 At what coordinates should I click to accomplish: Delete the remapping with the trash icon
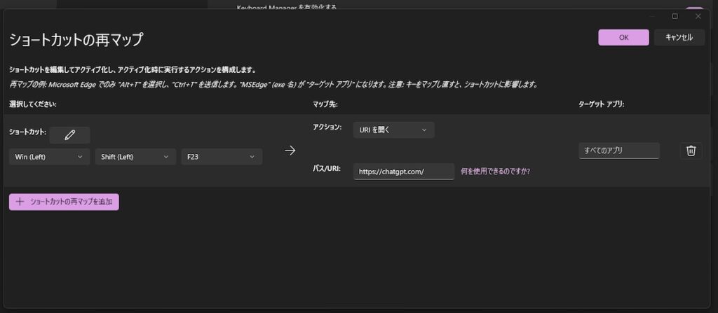(x=691, y=151)
